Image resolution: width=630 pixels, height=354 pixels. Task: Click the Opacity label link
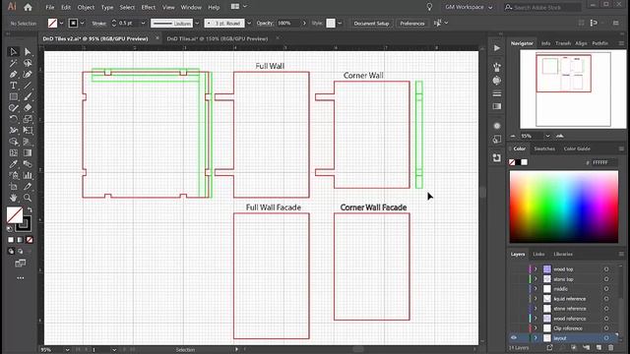coord(265,24)
